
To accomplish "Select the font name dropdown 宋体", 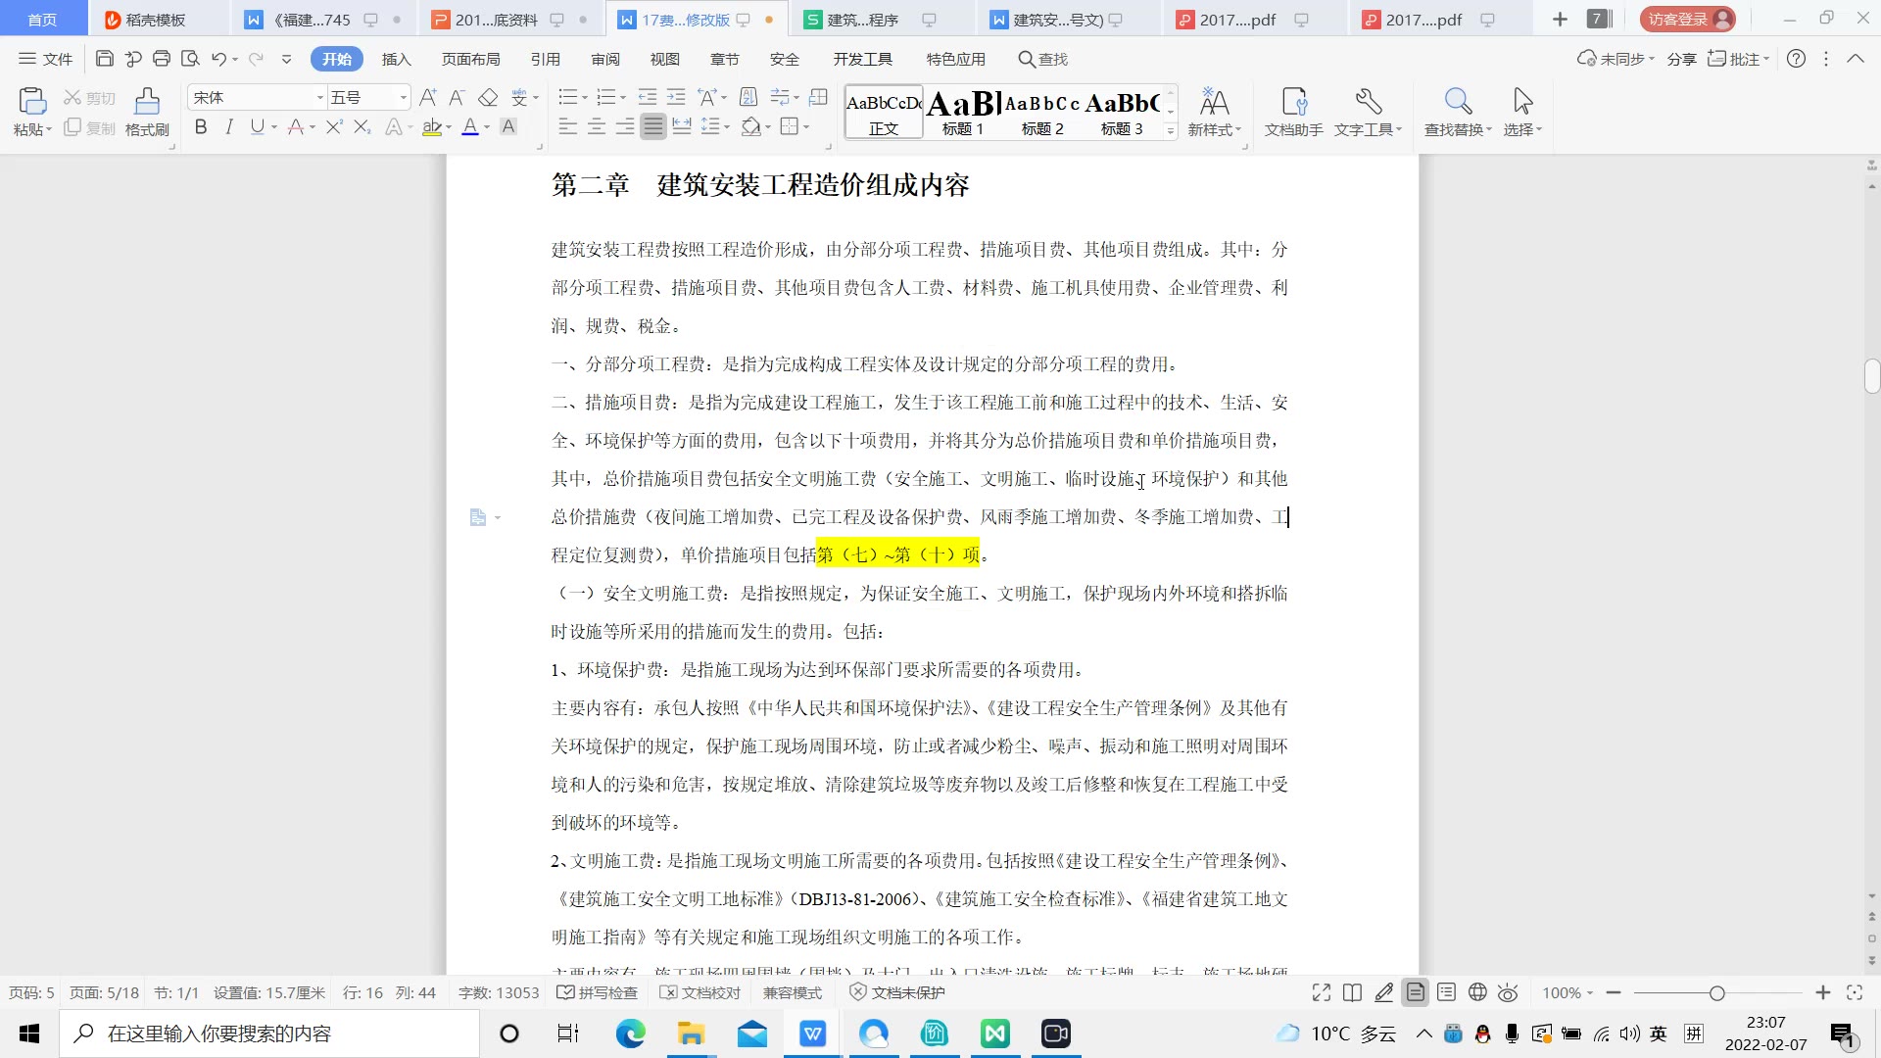I will [256, 96].
